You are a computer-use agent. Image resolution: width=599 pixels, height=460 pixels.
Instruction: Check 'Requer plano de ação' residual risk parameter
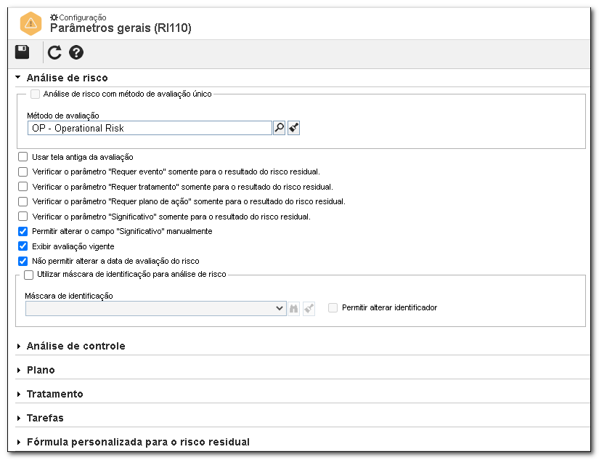click(23, 201)
